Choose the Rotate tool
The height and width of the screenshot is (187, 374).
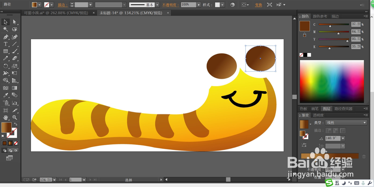pos(6,66)
